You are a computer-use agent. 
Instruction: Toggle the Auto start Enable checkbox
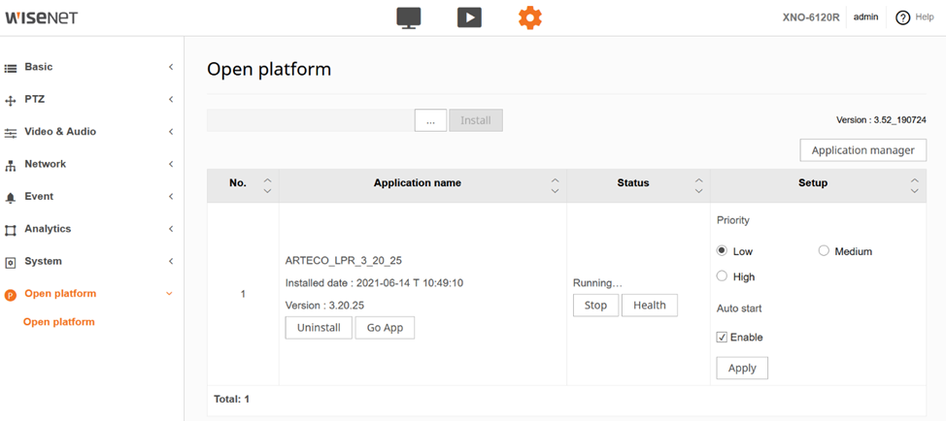[x=722, y=338]
